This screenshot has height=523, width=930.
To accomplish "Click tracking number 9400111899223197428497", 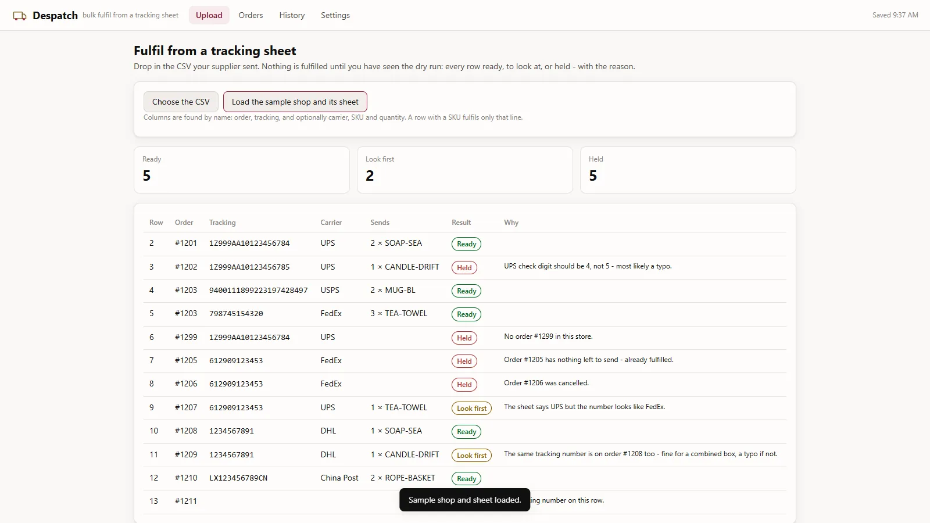I will 259,290.
